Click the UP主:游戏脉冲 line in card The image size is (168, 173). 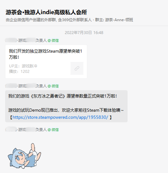pyautogui.click(x=23, y=66)
